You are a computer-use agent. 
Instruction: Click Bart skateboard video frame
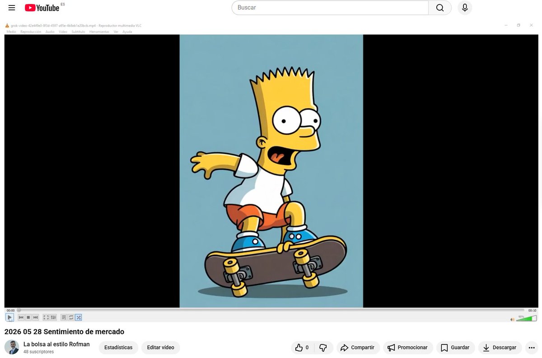pos(271,171)
